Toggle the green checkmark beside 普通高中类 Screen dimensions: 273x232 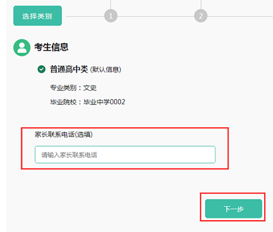[x=41, y=69]
